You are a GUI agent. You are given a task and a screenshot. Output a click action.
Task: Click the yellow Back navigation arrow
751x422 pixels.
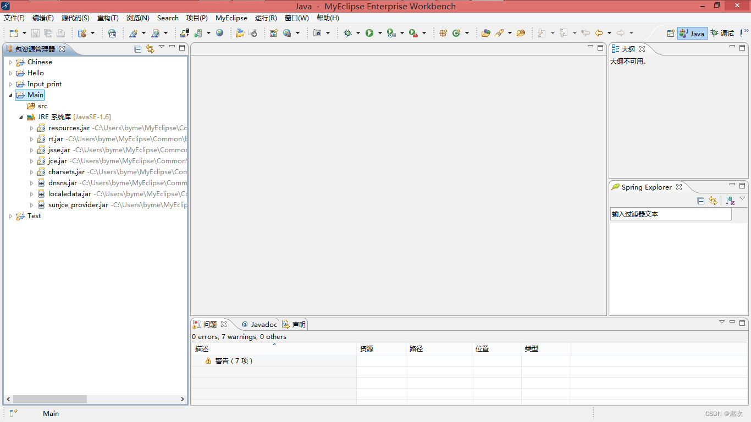click(x=599, y=33)
